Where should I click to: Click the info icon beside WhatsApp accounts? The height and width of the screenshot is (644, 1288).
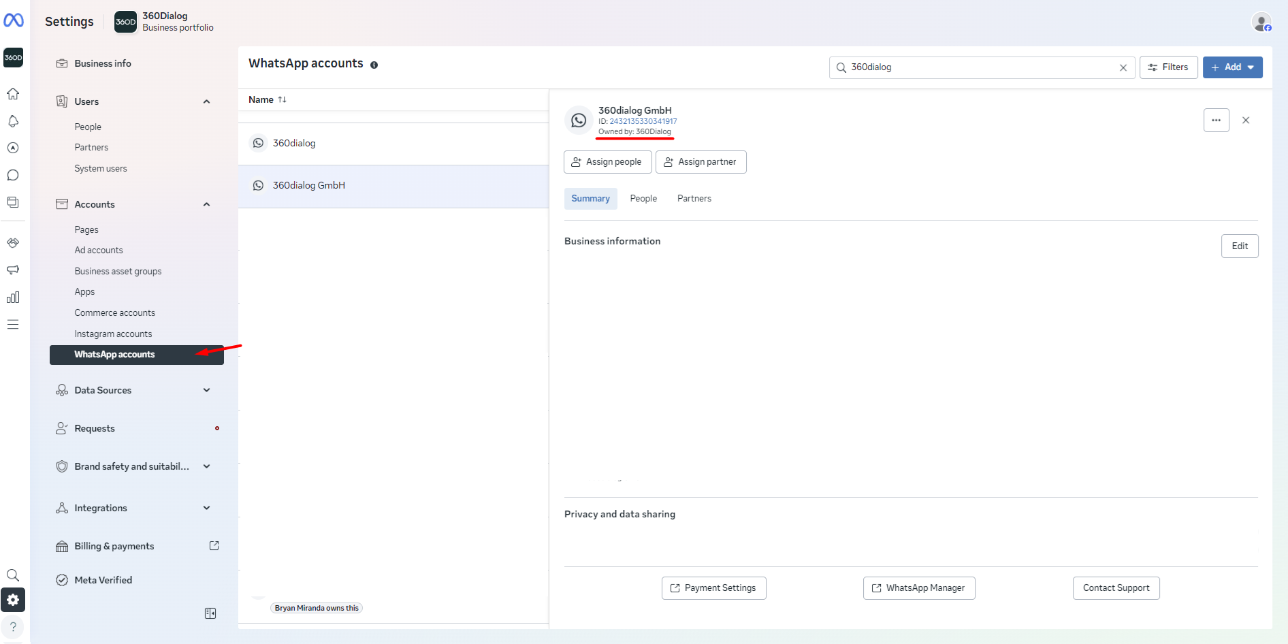(x=374, y=65)
